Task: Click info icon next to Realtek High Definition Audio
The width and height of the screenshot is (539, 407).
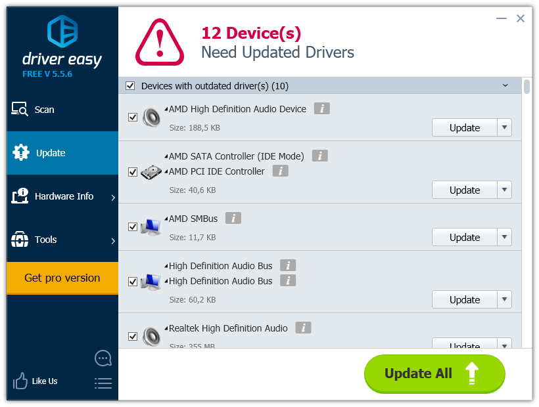Action: (x=303, y=328)
